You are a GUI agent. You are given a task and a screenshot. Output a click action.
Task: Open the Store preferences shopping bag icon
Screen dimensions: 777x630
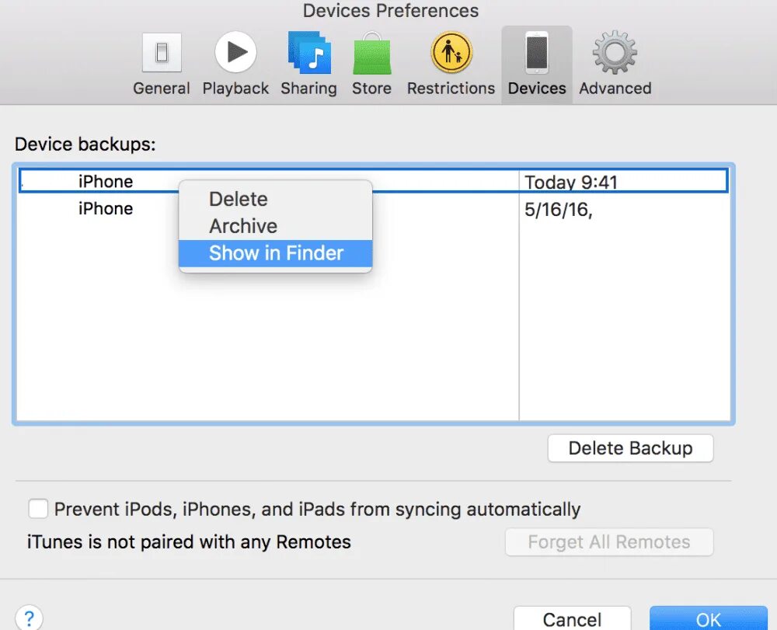[x=371, y=53]
